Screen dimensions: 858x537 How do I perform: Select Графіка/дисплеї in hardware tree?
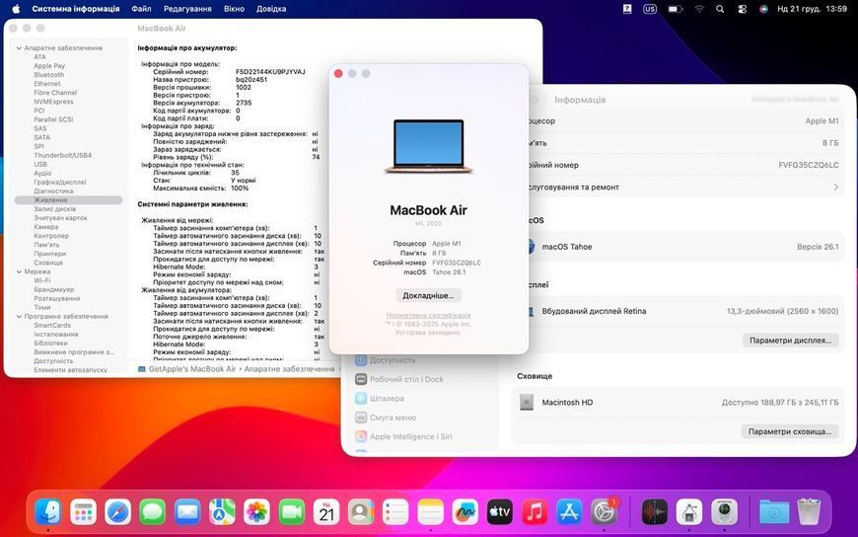click(x=59, y=182)
